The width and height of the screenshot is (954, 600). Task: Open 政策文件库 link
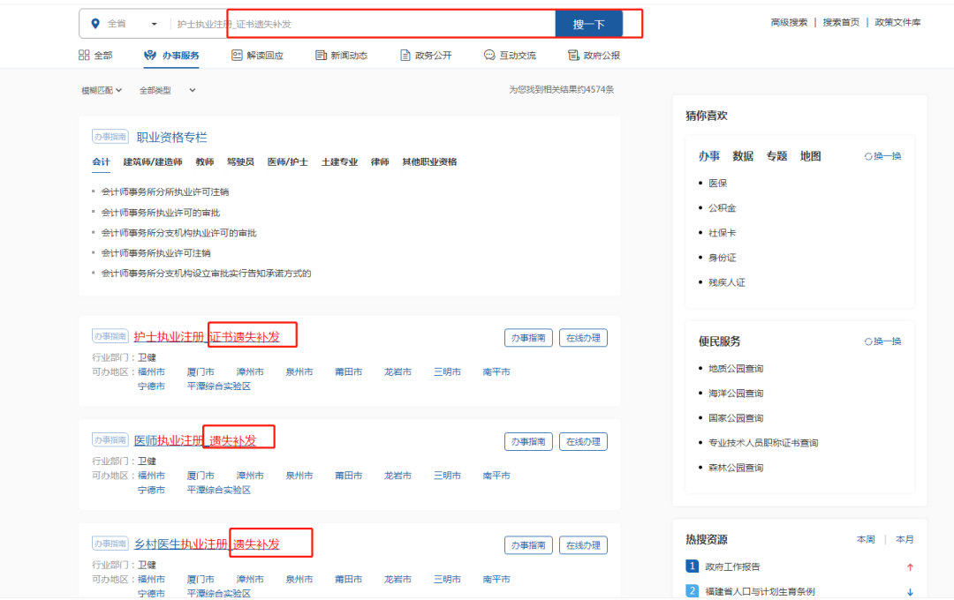pos(897,22)
